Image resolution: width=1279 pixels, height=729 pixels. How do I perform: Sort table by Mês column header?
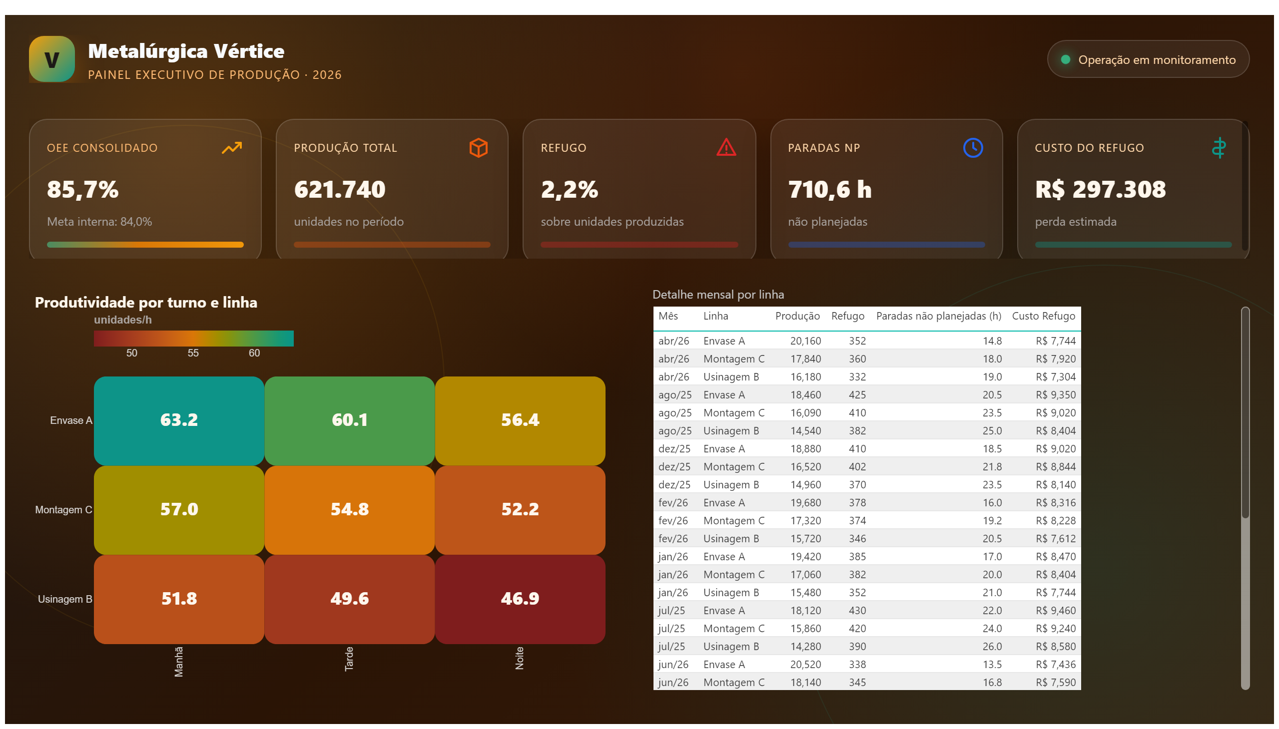coord(668,316)
